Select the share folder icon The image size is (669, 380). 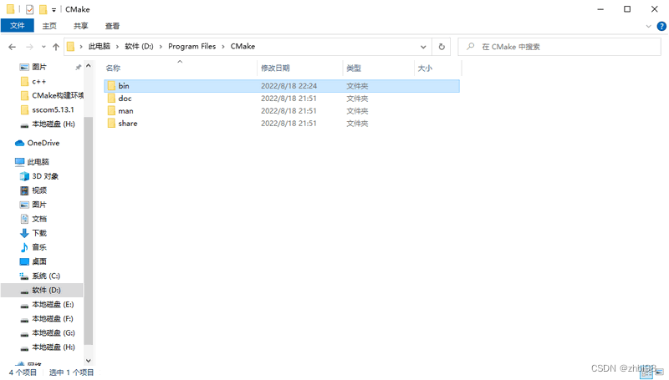pos(112,124)
